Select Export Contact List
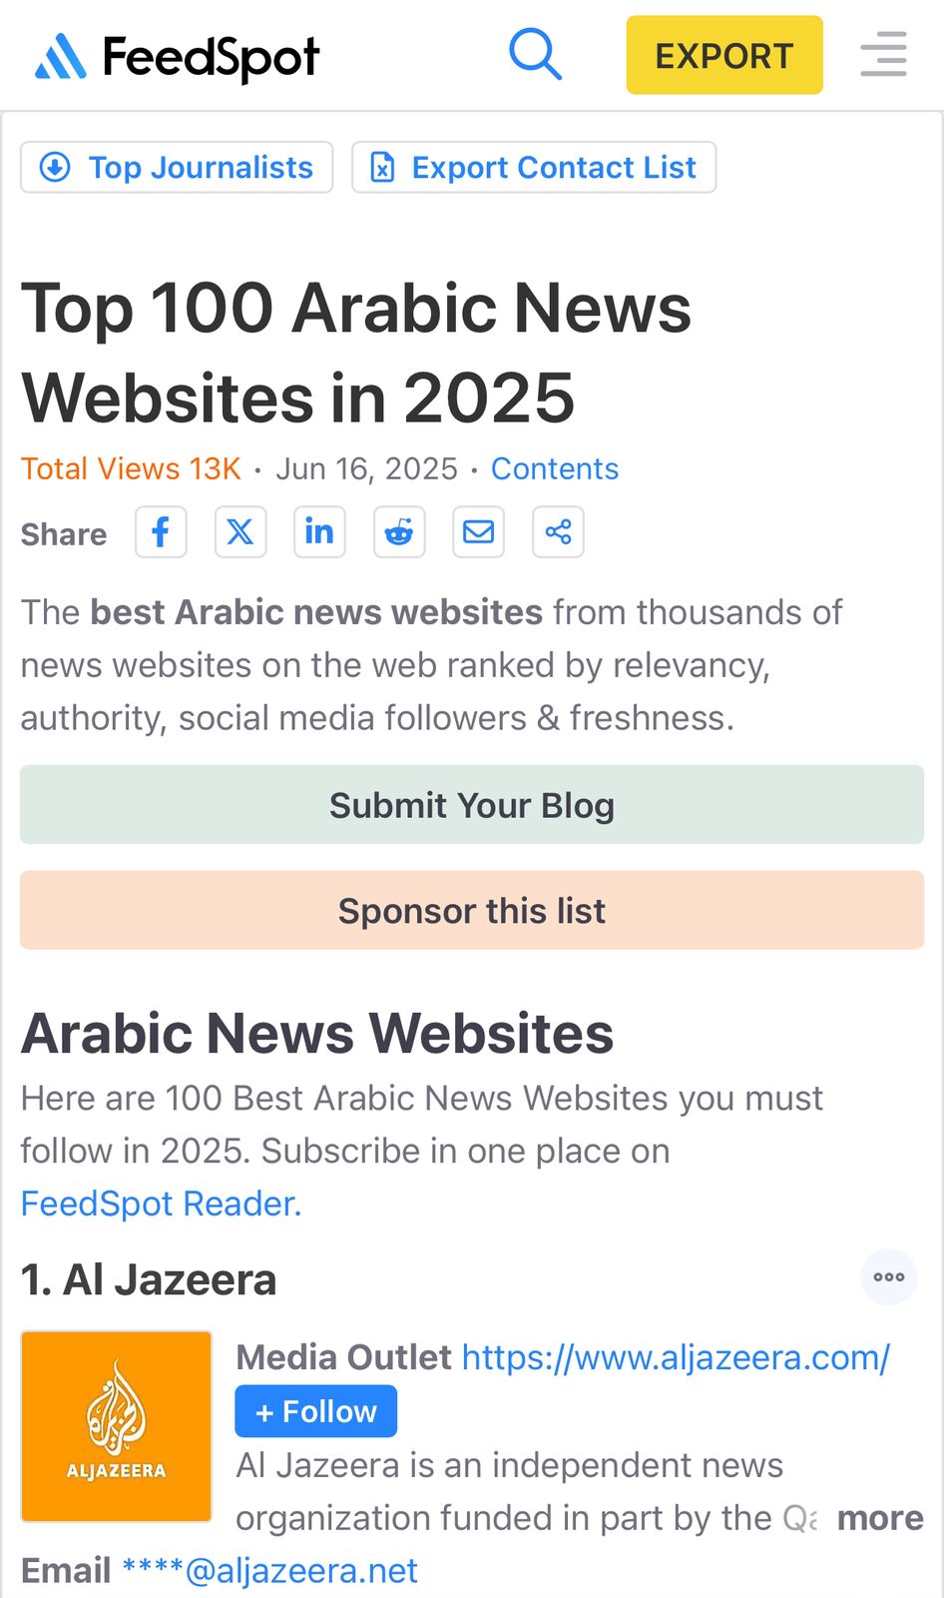Screen dimensions: 944x1598 534,167
